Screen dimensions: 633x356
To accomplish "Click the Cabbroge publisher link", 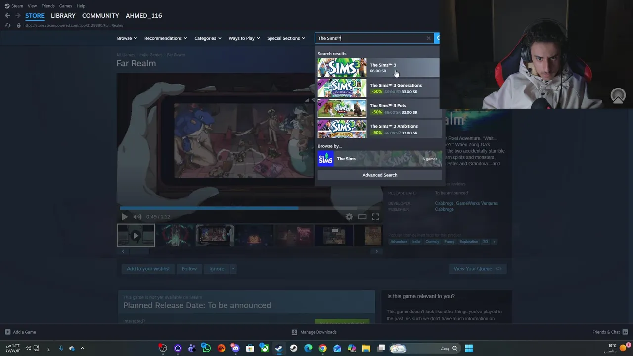I will tap(444, 209).
